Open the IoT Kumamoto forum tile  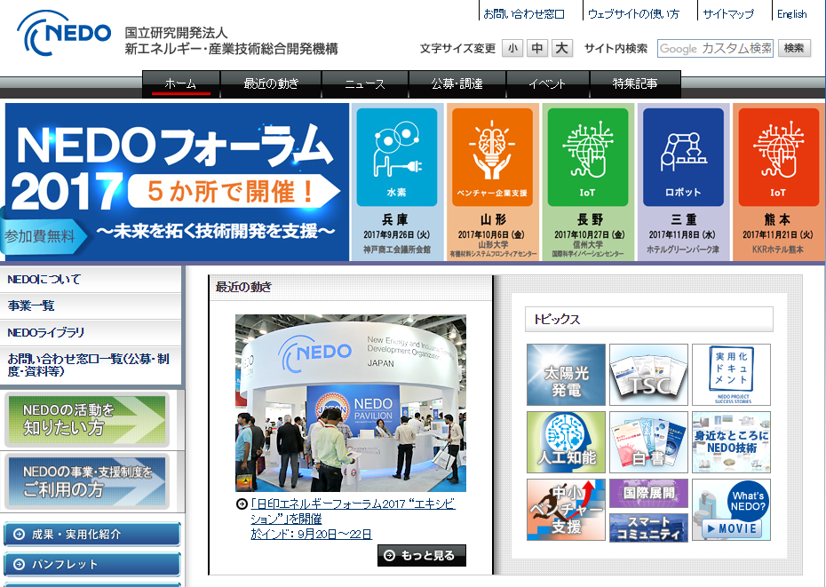point(778,182)
